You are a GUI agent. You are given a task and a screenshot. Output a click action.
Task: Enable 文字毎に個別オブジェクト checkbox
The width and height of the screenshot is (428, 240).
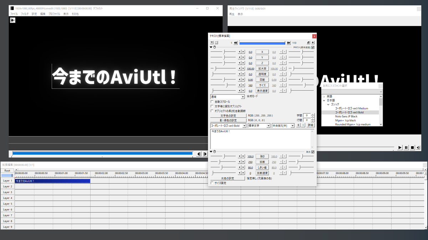coord(212,106)
